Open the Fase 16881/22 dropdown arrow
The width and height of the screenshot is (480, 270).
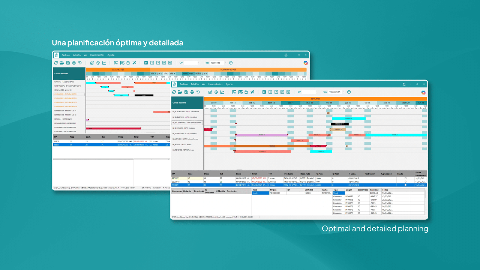tap(226, 63)
